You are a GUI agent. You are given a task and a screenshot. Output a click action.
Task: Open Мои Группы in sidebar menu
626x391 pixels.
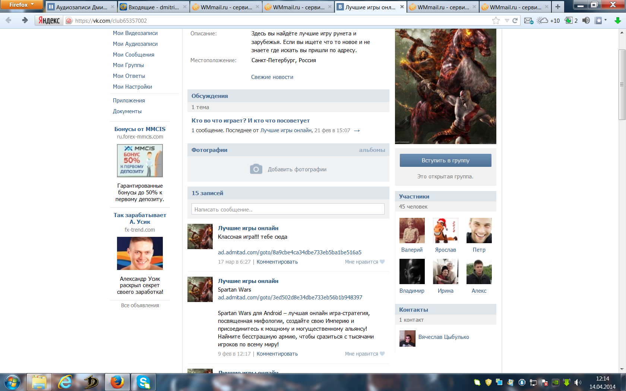128,65
